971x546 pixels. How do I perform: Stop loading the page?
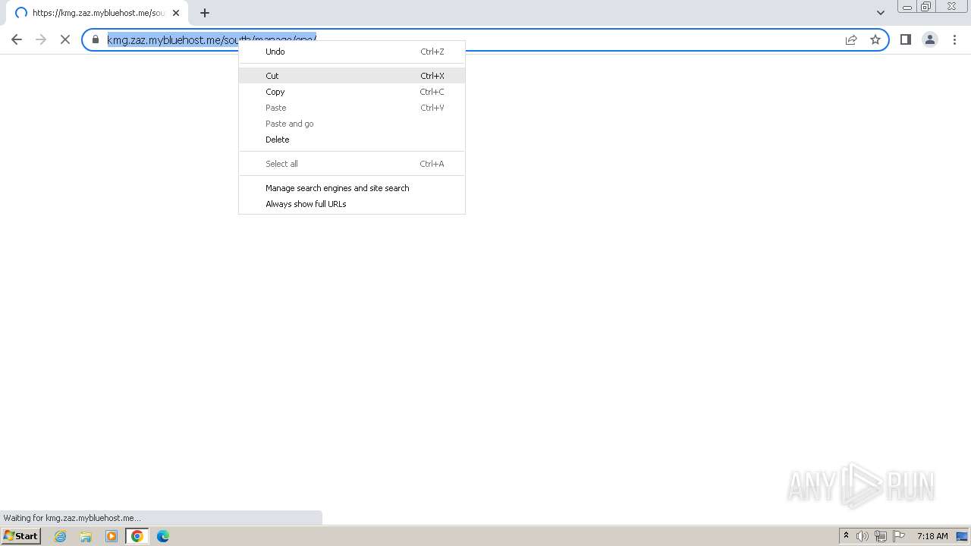[65, 39]
